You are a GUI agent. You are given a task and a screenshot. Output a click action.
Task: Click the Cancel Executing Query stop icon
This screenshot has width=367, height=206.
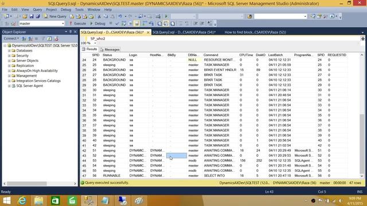click(111, 23)
